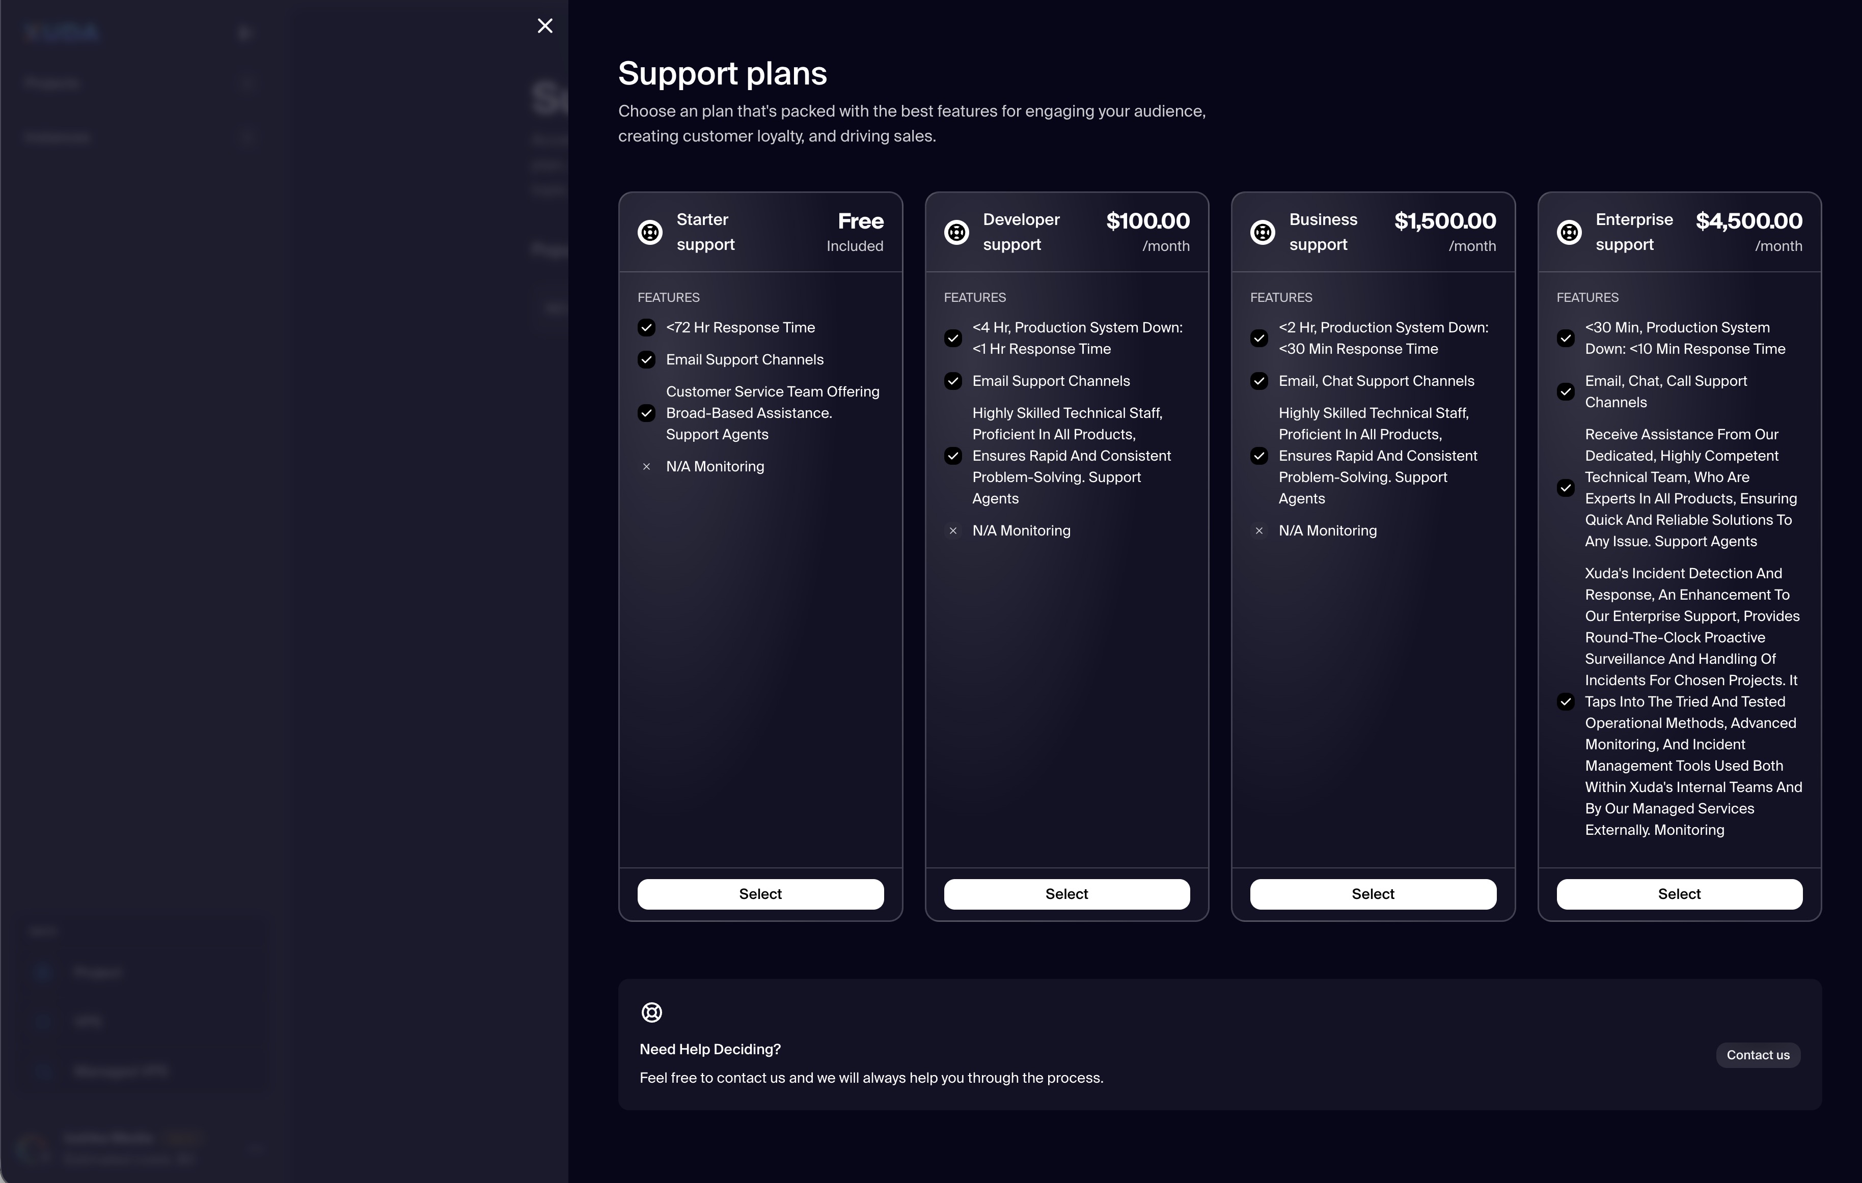The height and width of the screenshot is (1183, 1862).
Task: Select the Starter support plan
Action: tap(760, 894)
